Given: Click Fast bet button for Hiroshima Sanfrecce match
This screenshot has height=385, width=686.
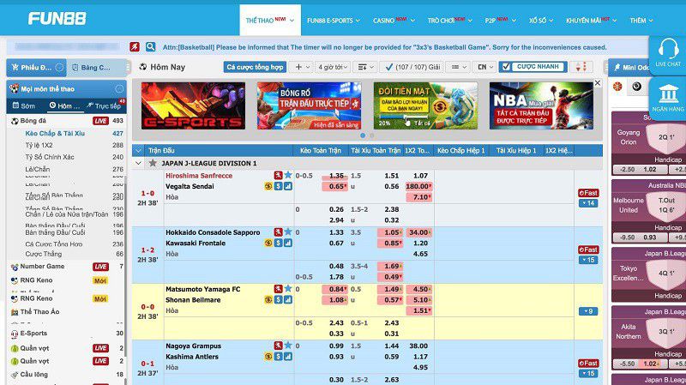Looking at the screenshot, I should tap(588, 193).
